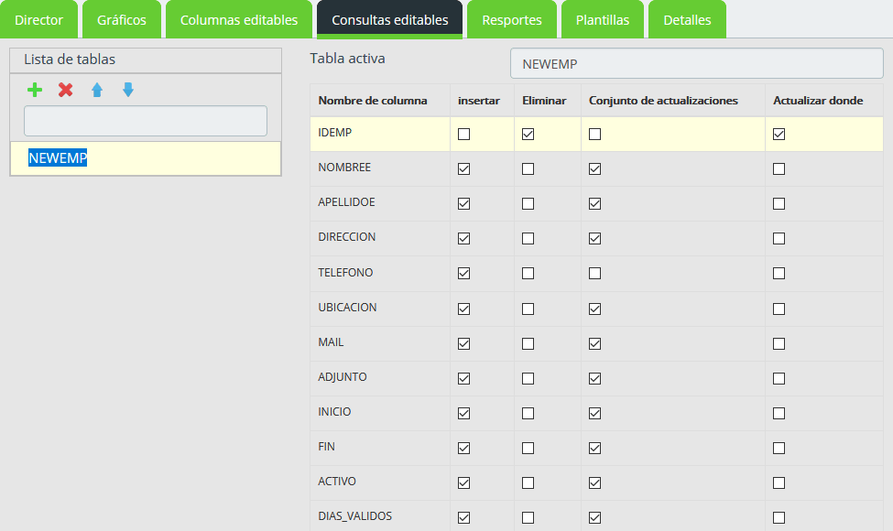Uncheck Conjunto de actualizaciones for NOMBREE

click(594, 169)
